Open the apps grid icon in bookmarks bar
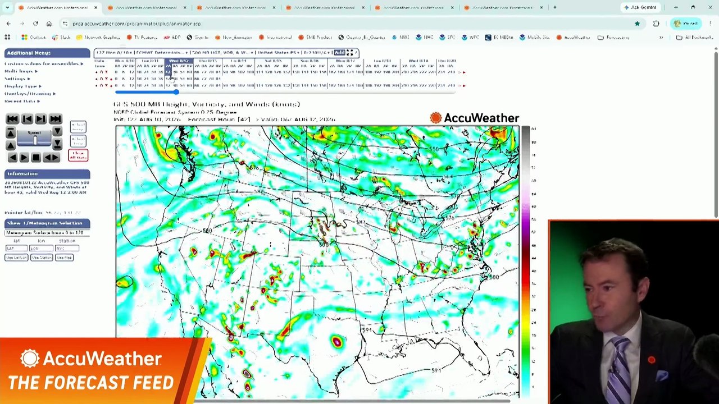719x404 pixels. click(x=7, y=37)
